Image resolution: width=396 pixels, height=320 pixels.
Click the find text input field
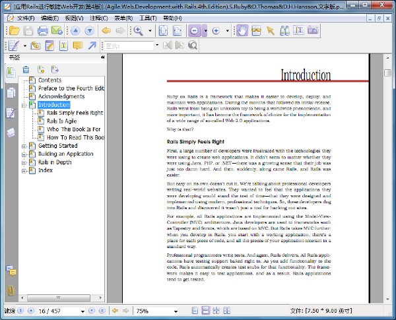[x=129, y=46]
